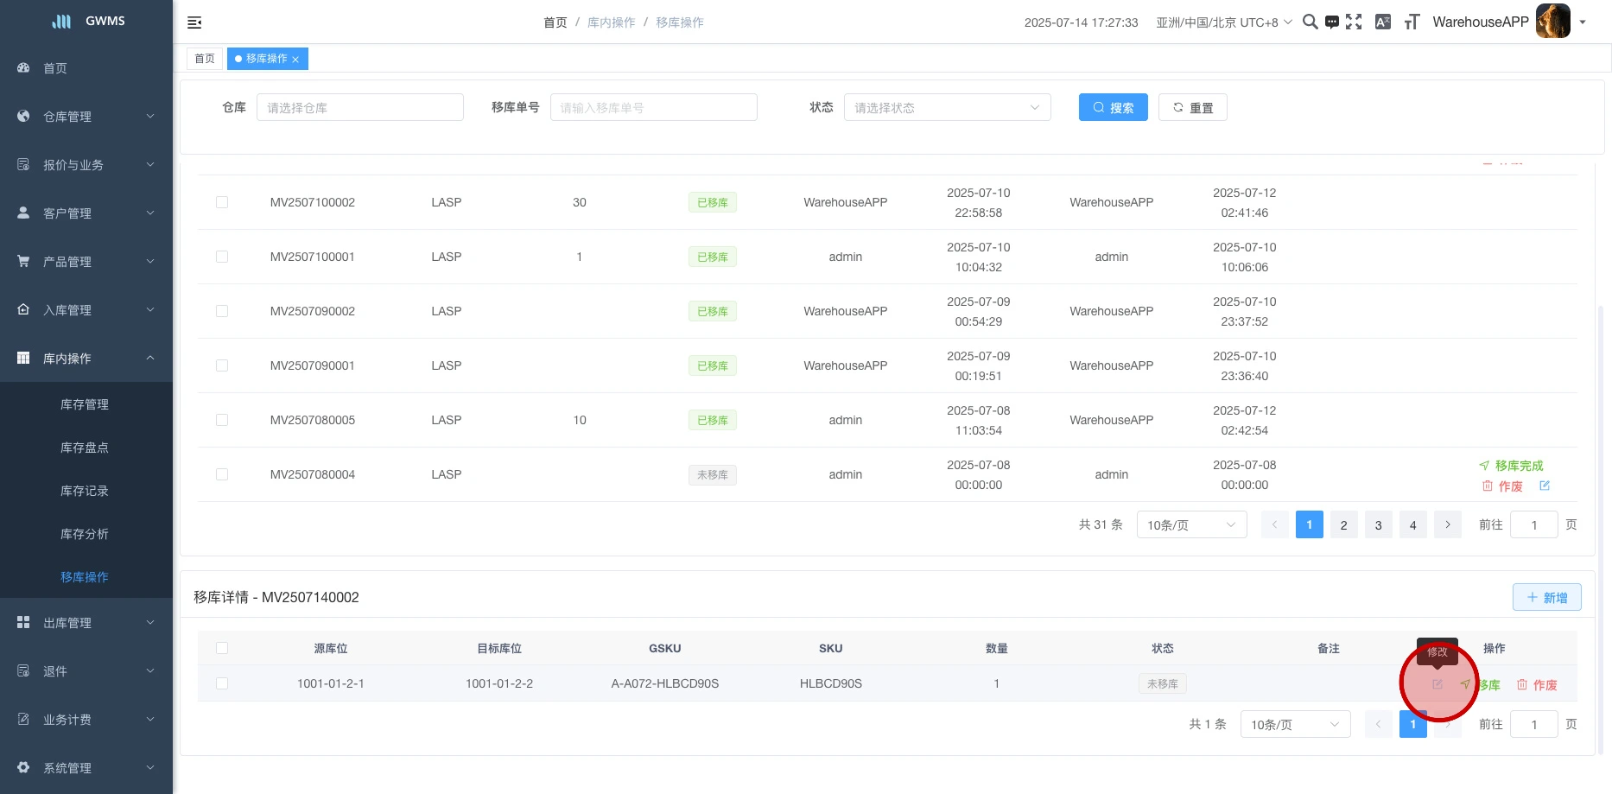This screenshot has width=1612, height=794.
Task: Collapse the sidebar with the hamburger icon
Action: [194, 22]
